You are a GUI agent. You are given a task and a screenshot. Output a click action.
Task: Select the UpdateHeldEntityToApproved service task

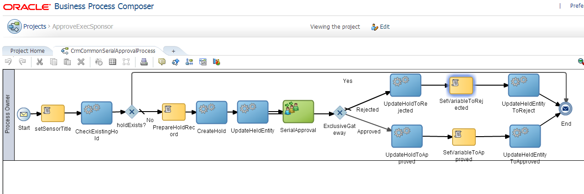point(525,136)
